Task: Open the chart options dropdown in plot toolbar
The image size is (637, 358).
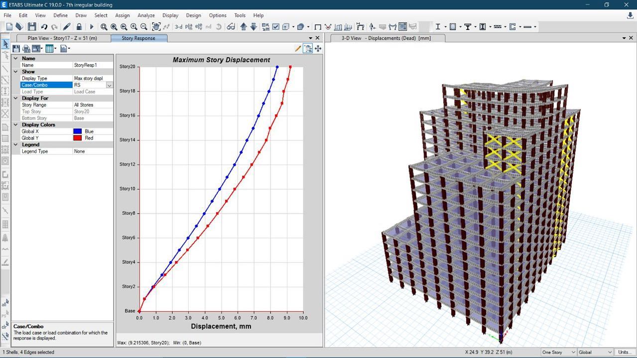Action: (69, 48)
